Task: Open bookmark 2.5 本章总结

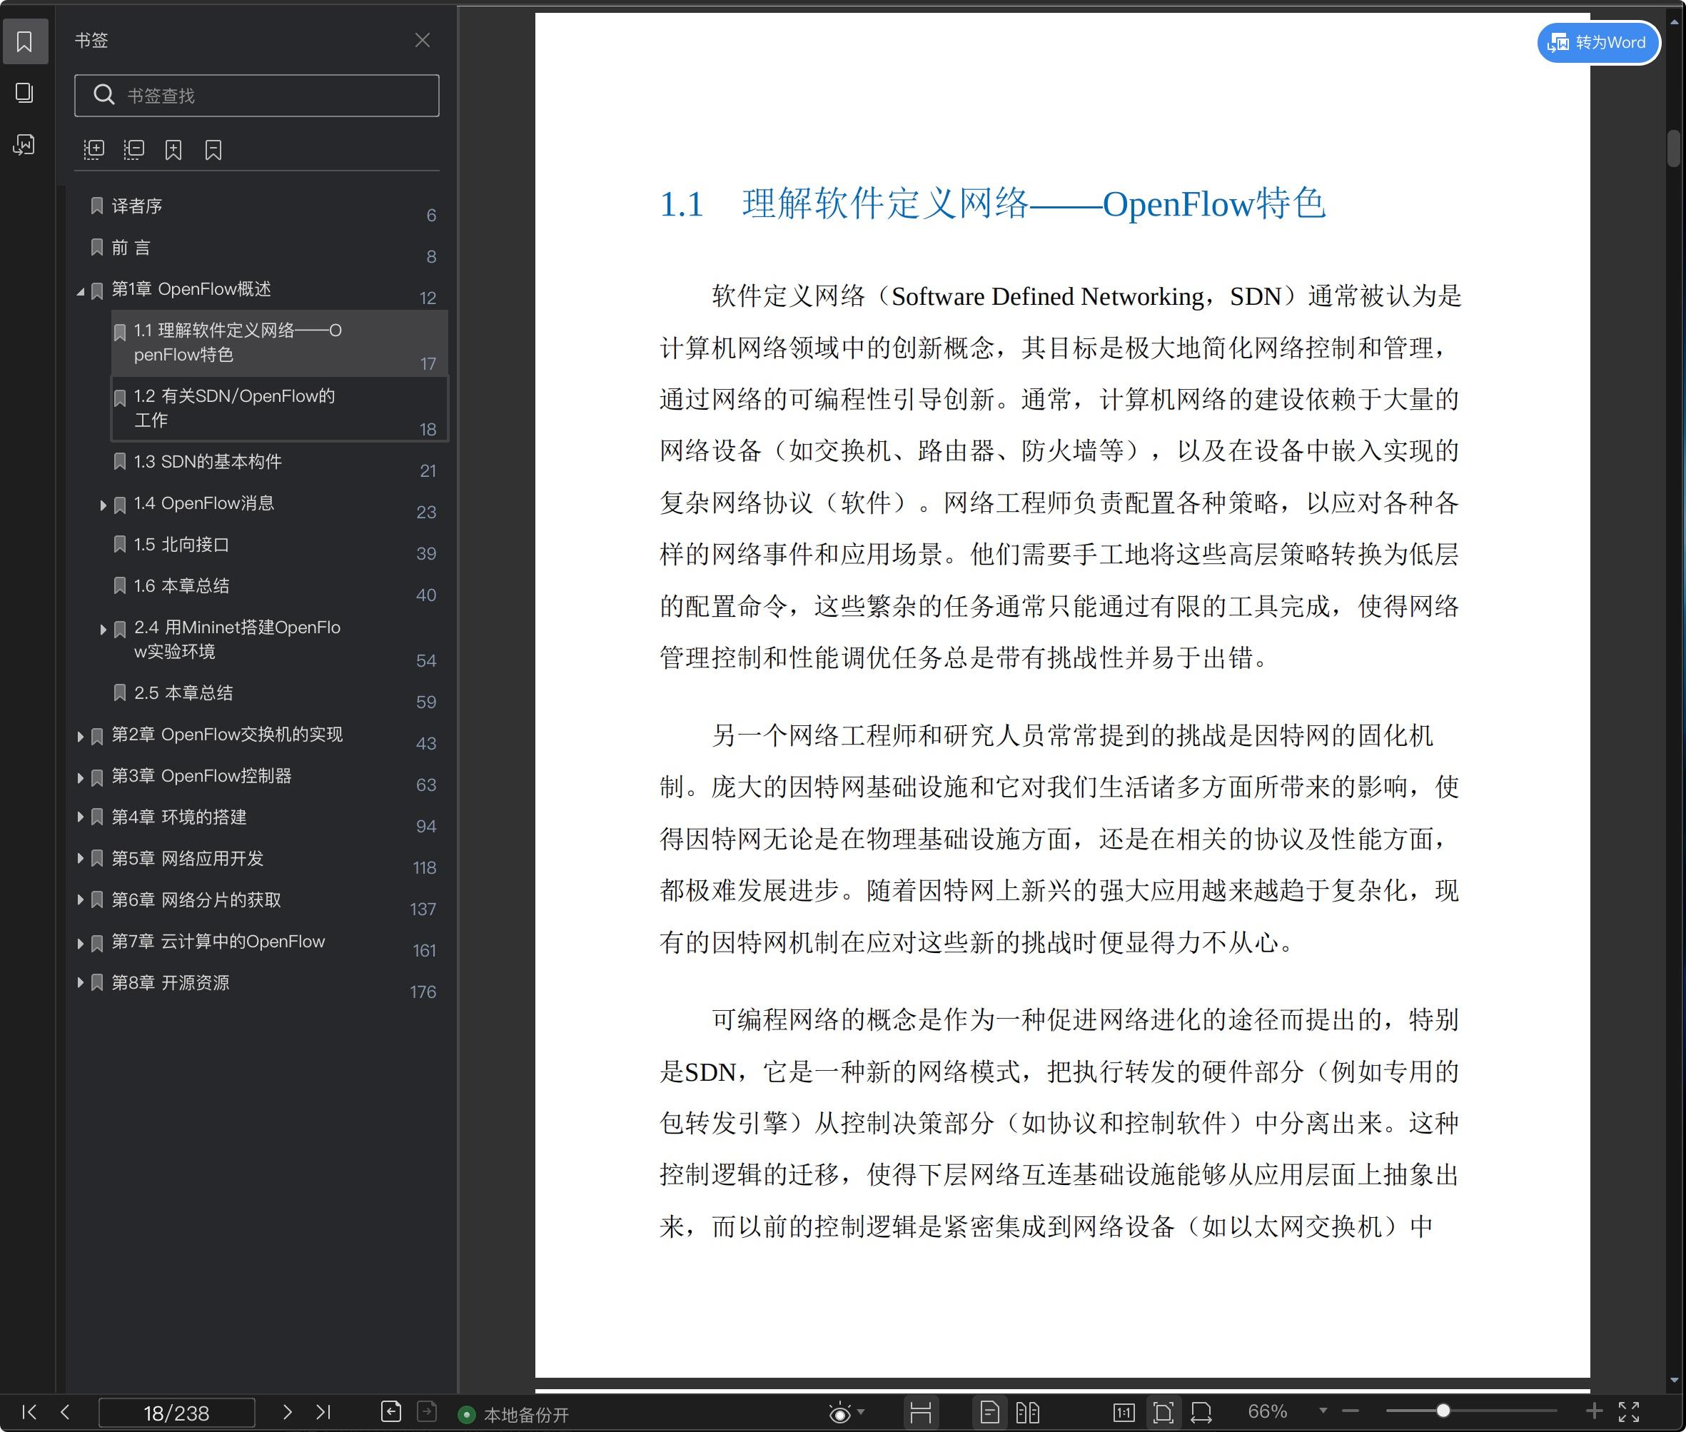Action: [x=183, y=693]
